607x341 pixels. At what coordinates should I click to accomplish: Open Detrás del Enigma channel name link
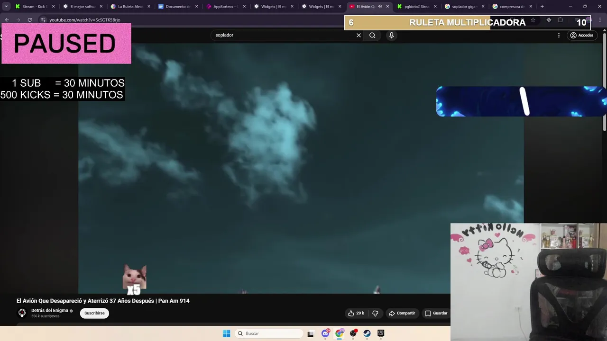click(x=50, y=311)
